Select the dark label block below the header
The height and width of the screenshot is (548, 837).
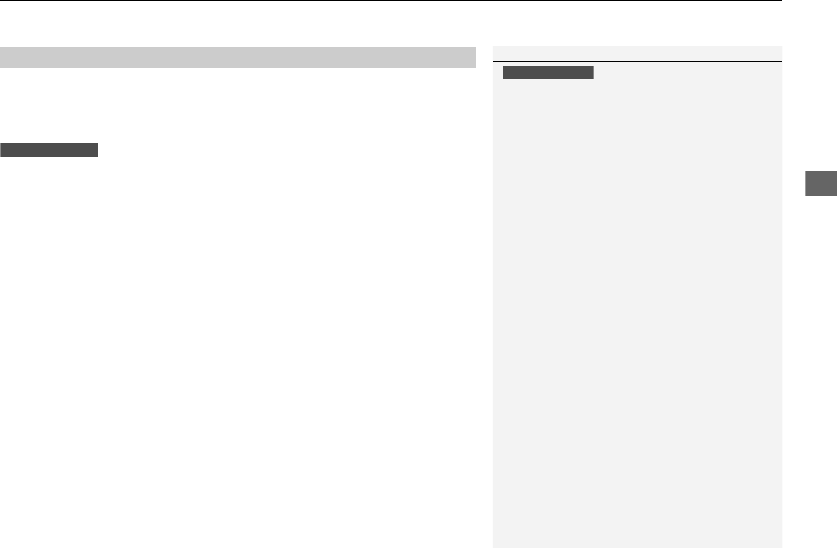(49, 150)
